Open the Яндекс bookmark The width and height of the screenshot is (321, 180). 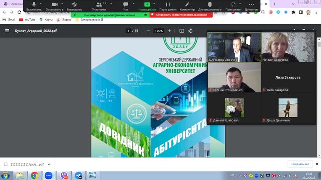tap(64, 20)
